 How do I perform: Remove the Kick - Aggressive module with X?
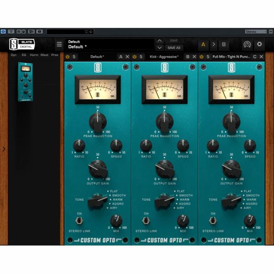pyautogui.click(x=195, y=57)
